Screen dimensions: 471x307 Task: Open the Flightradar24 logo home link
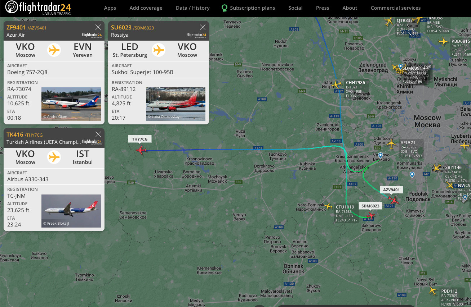(38, 8)
